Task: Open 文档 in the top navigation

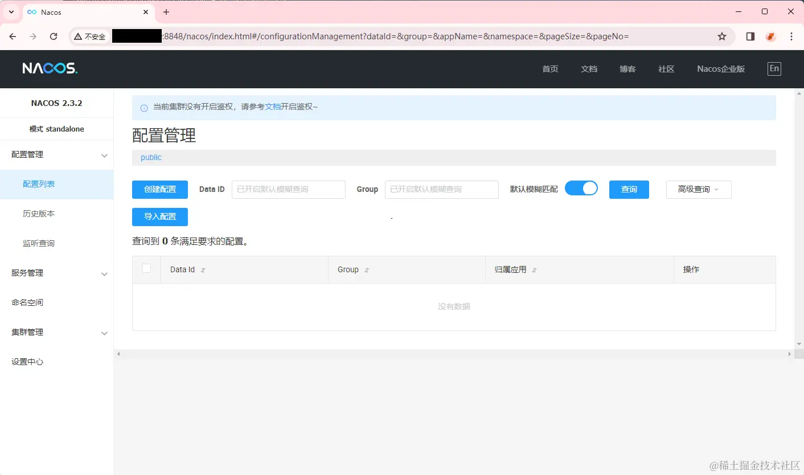Action: coord(589,69)
